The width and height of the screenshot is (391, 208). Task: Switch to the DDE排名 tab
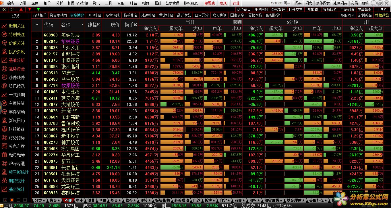pos(95,15)
